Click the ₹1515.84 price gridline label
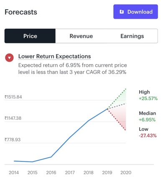This screenshot has height=179, width=163. tap(13, 97)
